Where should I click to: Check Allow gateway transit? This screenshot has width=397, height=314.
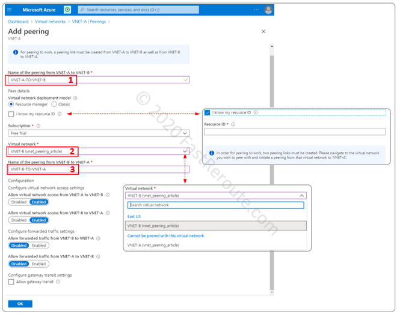pos(11,282)
